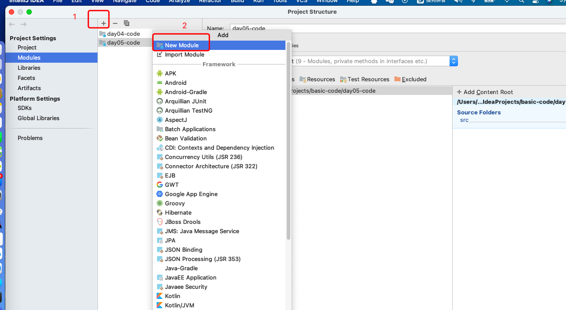Open the Window menu in menu bar
Viewport: 566px width, 310px height.
point(327,1)
